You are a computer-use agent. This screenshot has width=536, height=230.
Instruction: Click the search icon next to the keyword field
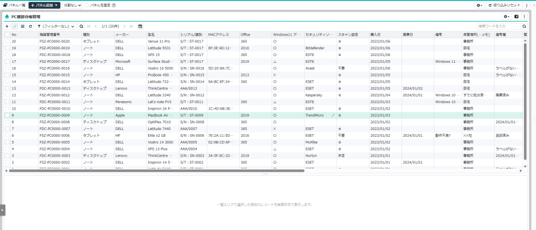point(524,26)
